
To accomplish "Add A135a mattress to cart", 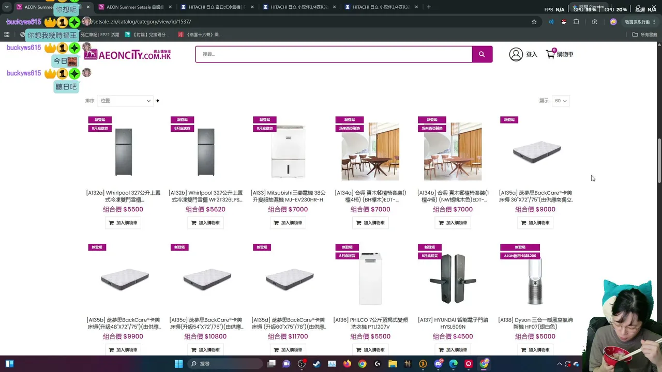I will 535,223.
